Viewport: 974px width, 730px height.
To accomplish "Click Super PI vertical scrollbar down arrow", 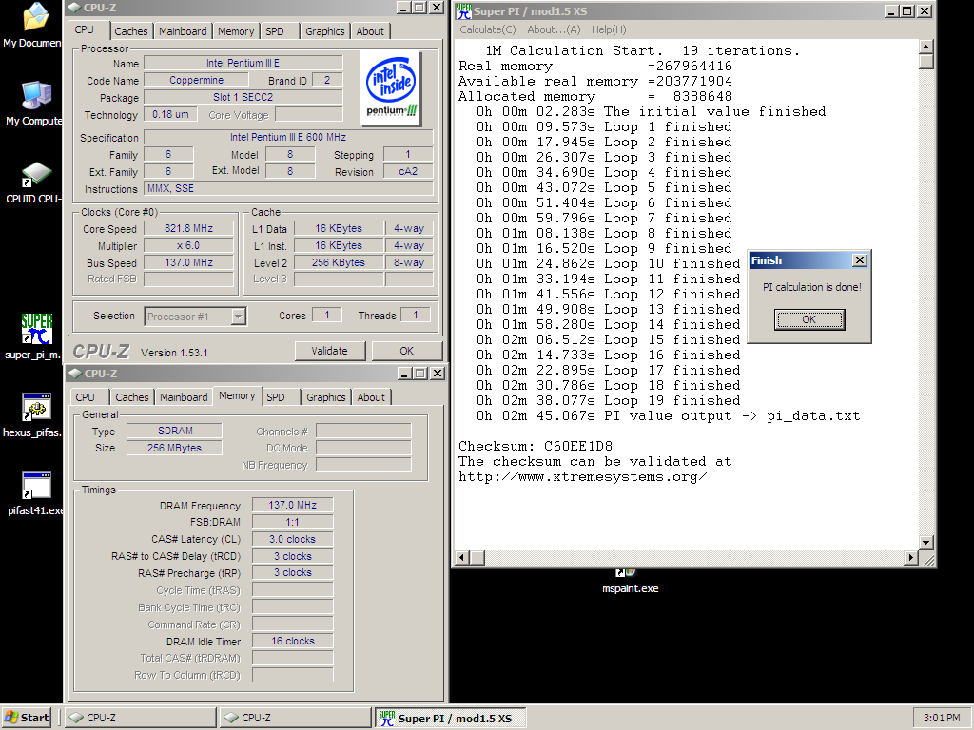I will (926, 543).
